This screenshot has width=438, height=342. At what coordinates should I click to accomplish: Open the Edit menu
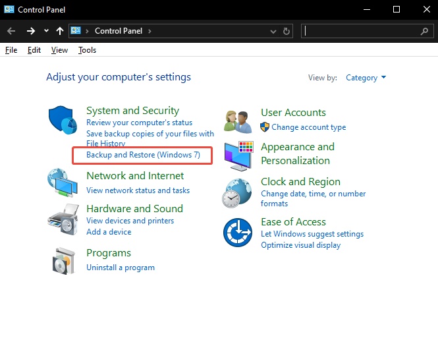click(x=34, y=50)
